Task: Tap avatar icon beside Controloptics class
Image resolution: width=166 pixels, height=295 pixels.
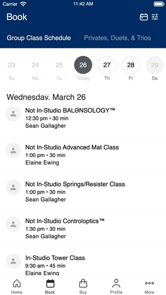Action: (x=13, y=224)
